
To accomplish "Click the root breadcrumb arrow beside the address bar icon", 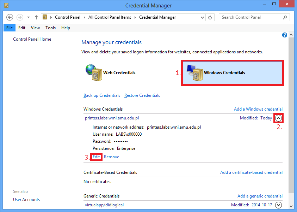I will [51, 17].
